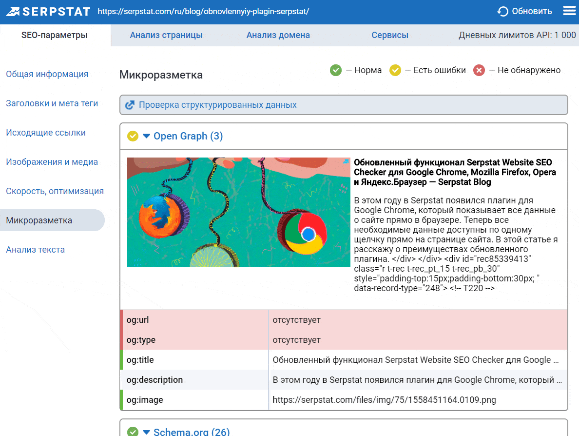Click the Open Graph preview image
Image resolution: width=579 pixels, height=436 pixels.
(238, 213)
